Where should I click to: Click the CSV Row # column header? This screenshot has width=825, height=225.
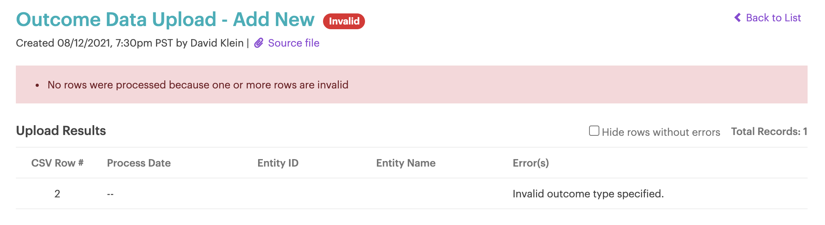(57, 163)
